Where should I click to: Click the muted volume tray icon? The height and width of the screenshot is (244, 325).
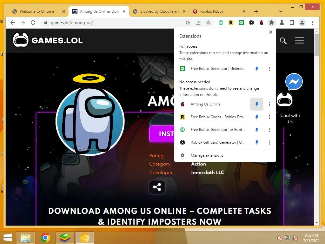(x=280, y=238)
